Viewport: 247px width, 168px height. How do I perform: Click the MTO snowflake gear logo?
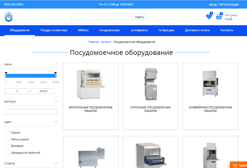(9, 17)
